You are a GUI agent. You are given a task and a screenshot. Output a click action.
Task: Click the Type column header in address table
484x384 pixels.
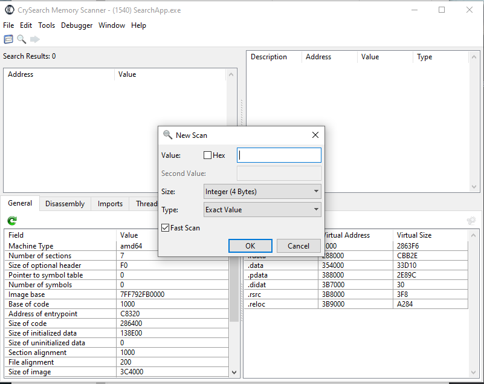[x=440, y=57]
